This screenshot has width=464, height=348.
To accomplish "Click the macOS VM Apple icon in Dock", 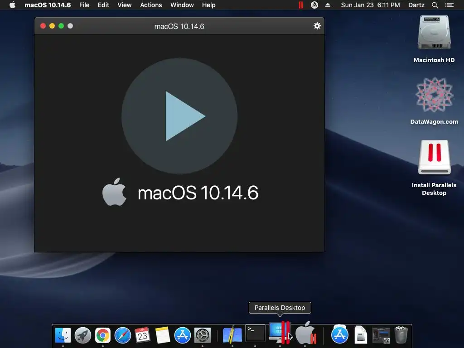I will click(306, 333).
